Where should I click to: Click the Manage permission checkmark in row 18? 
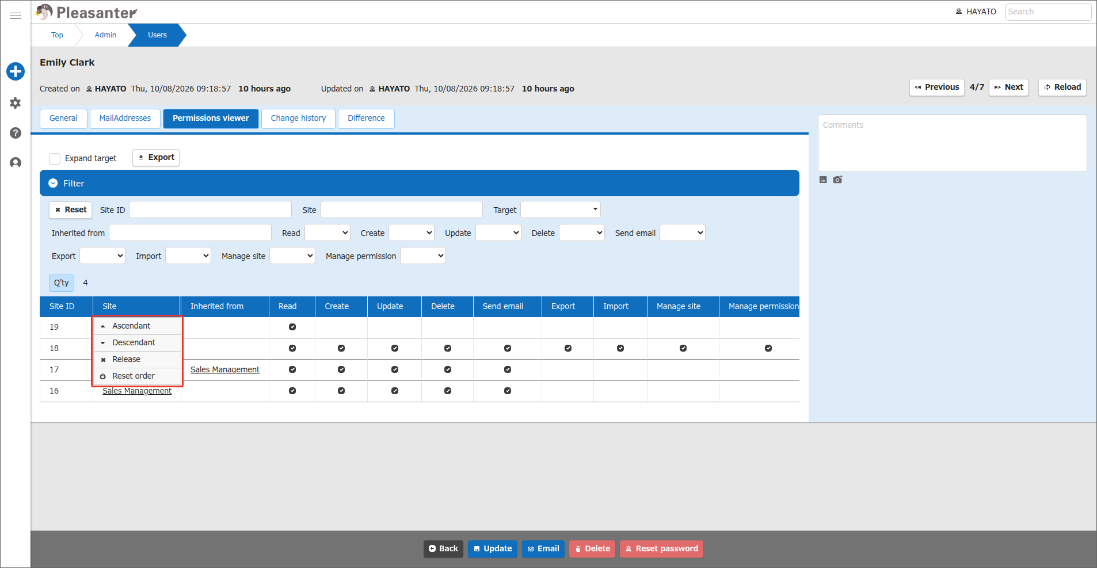click(x=768, y=348)
